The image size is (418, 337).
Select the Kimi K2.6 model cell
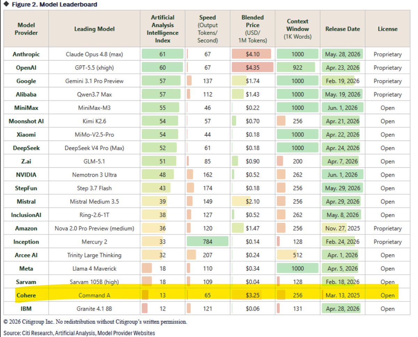click(x=94, y=121)
